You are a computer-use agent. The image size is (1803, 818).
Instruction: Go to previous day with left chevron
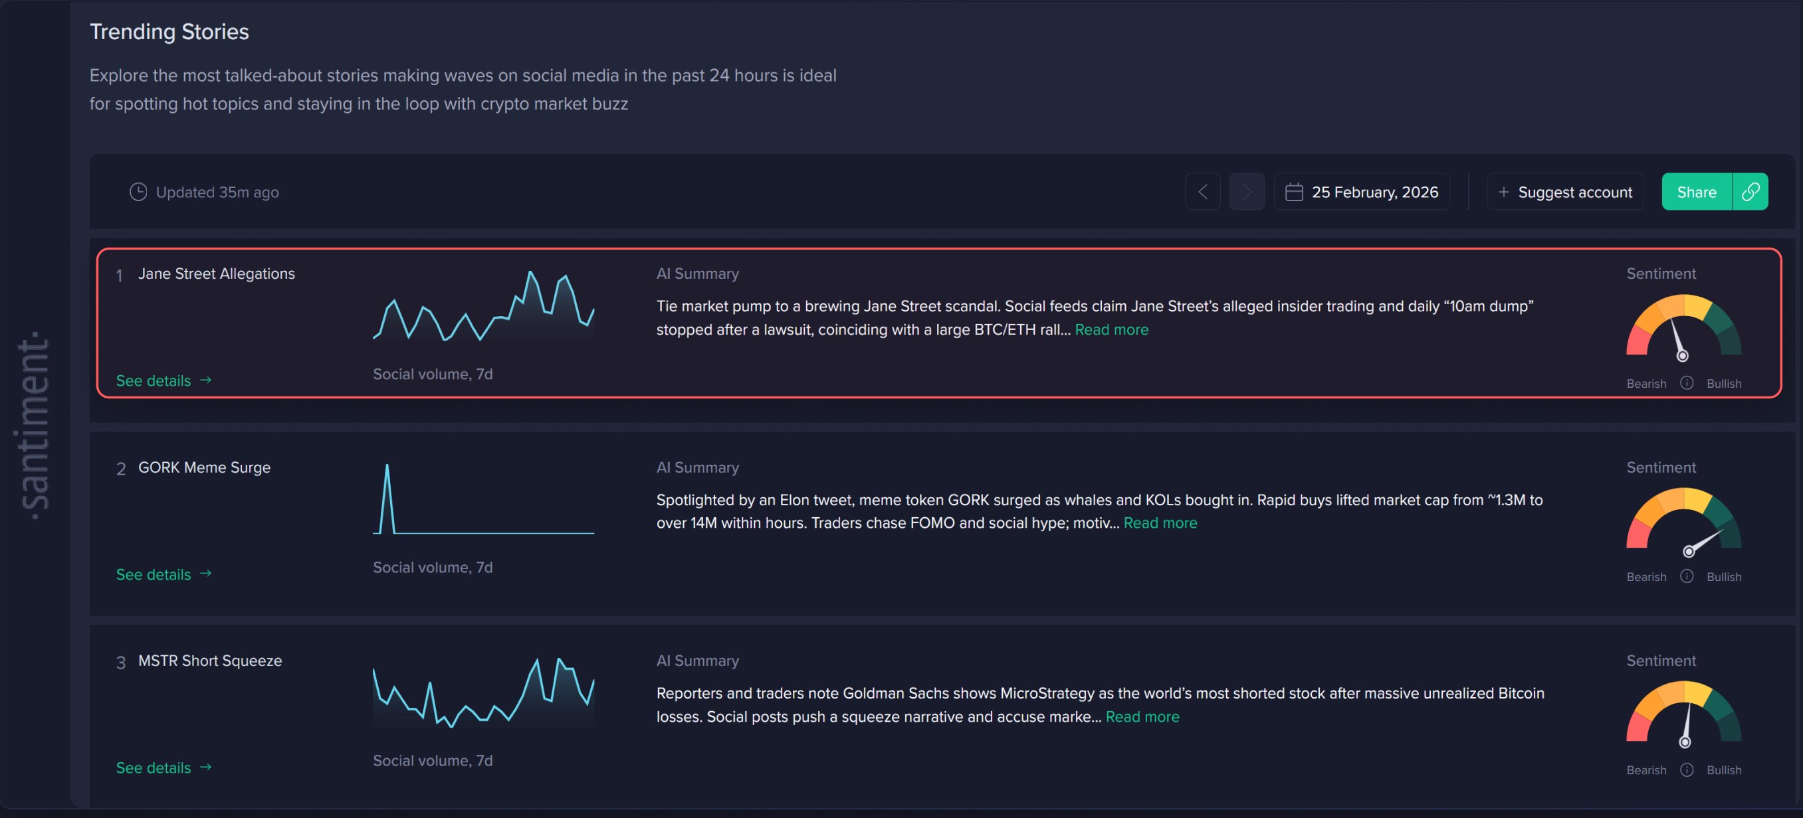[1202, 192]
